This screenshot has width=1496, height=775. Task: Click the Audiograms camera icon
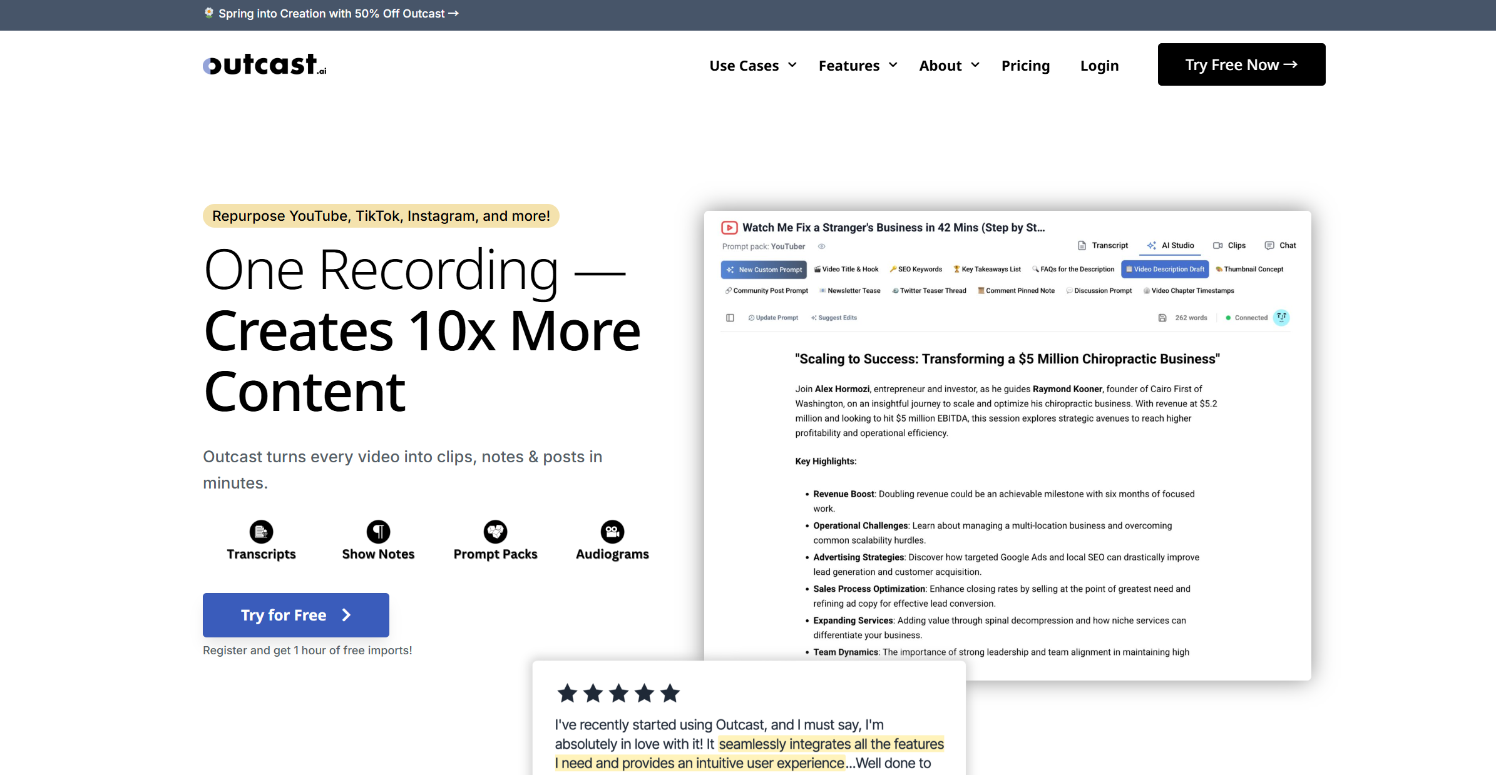point(612,532)
